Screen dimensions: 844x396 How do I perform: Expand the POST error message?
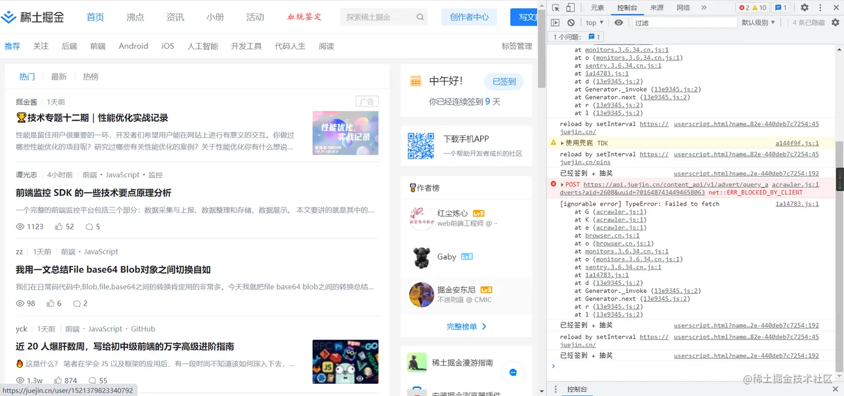[562, 185]
